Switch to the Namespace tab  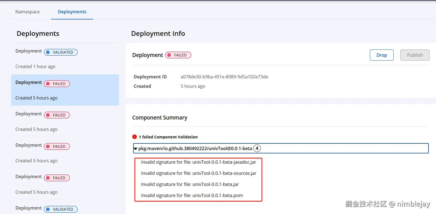(x=28, y=12)
